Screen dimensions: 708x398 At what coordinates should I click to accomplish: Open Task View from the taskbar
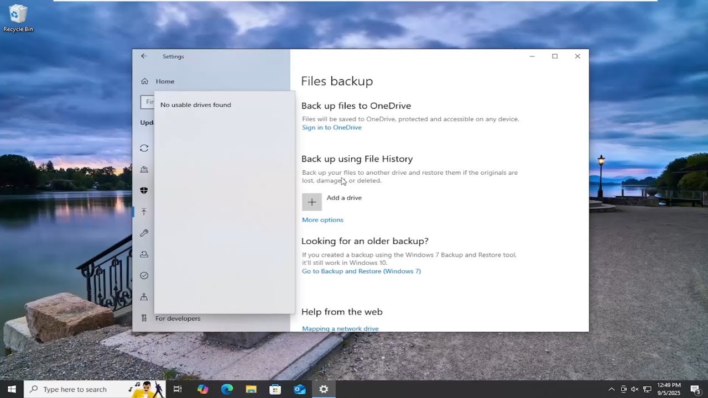pyautogui.click(x=178, y=389)
